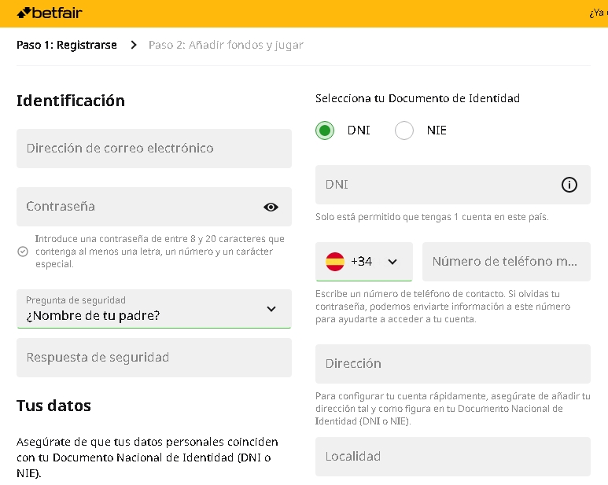Click the phone contact explanation text
The image size is (608, 485).
443,307
